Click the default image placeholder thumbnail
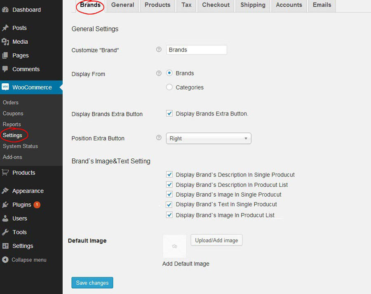 (175, 246)
